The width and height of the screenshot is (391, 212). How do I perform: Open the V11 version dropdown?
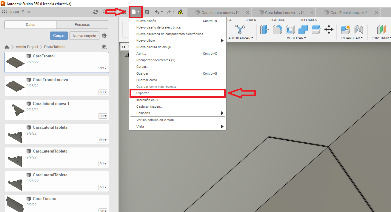pos(102,140)
